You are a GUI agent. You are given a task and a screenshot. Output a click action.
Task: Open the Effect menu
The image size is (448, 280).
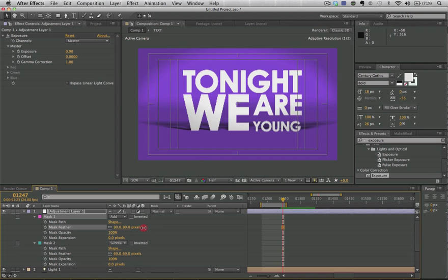click(x=132, y=4)
